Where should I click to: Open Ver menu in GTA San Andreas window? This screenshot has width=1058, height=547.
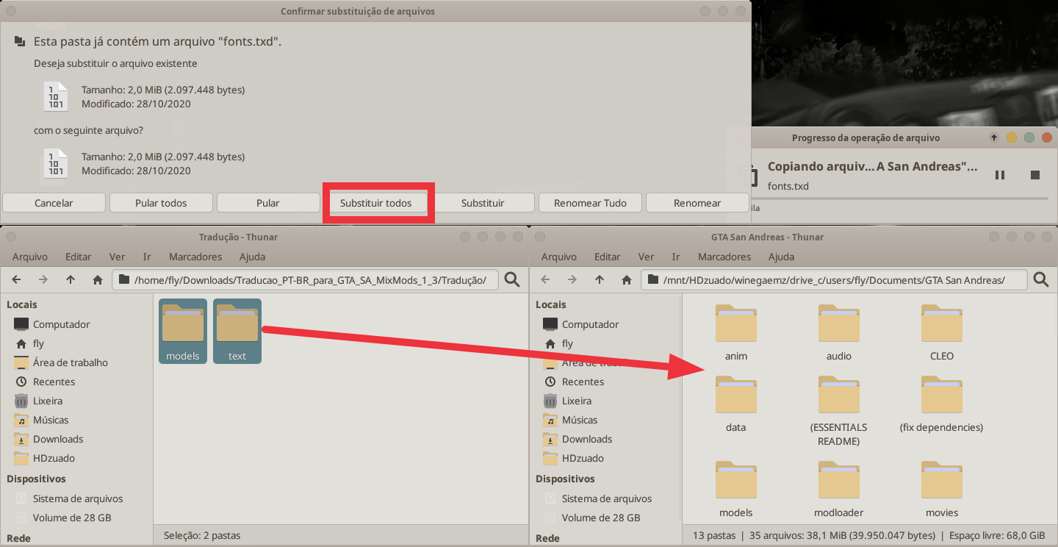(x=646, y=257)
